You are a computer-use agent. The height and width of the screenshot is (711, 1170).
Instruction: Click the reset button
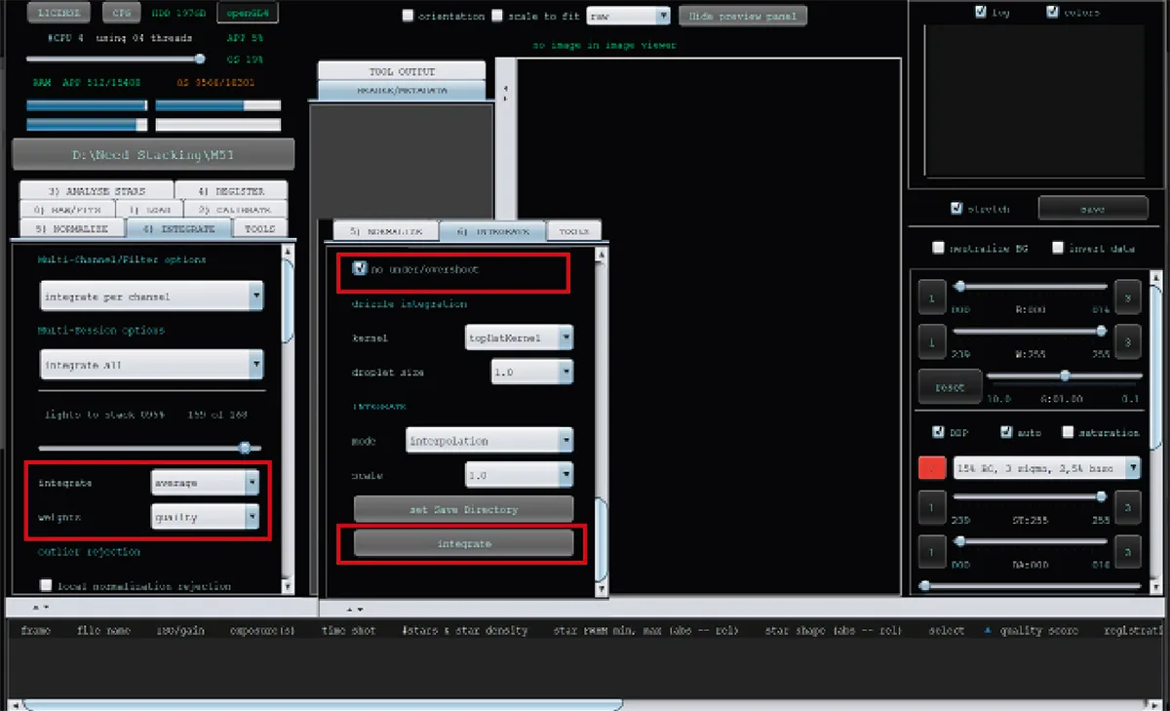(950, 386)
